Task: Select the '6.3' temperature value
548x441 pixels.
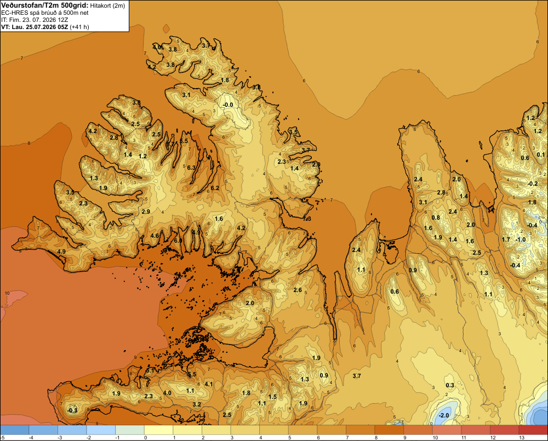Action: pos(191,168)
